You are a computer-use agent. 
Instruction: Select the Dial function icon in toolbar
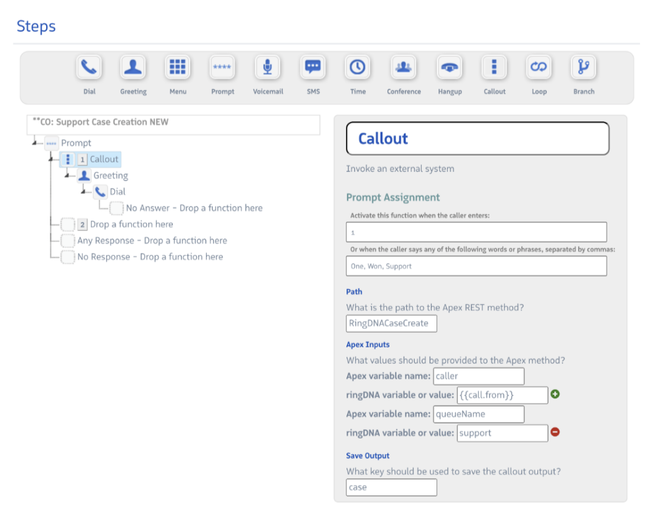point(89,67)
